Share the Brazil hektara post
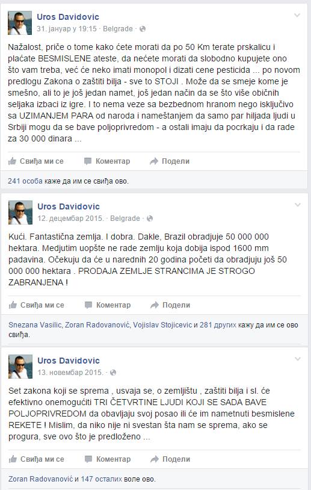 pos(170,305)
